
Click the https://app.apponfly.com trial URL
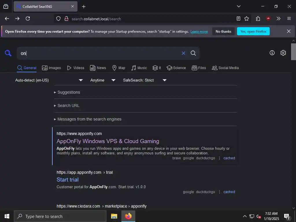[85, 172]
